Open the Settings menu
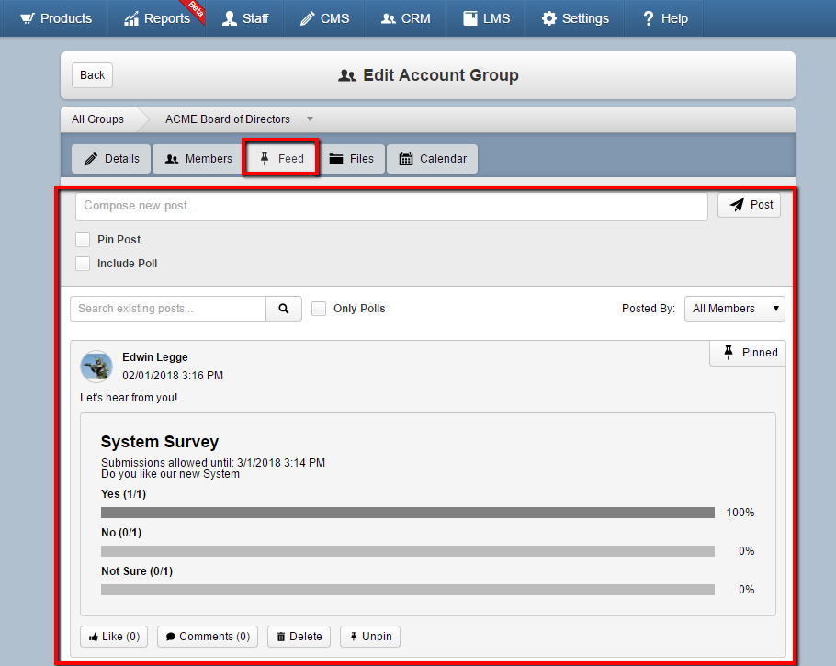The width and height of the screenshot is (836, 666). point(575,18)
